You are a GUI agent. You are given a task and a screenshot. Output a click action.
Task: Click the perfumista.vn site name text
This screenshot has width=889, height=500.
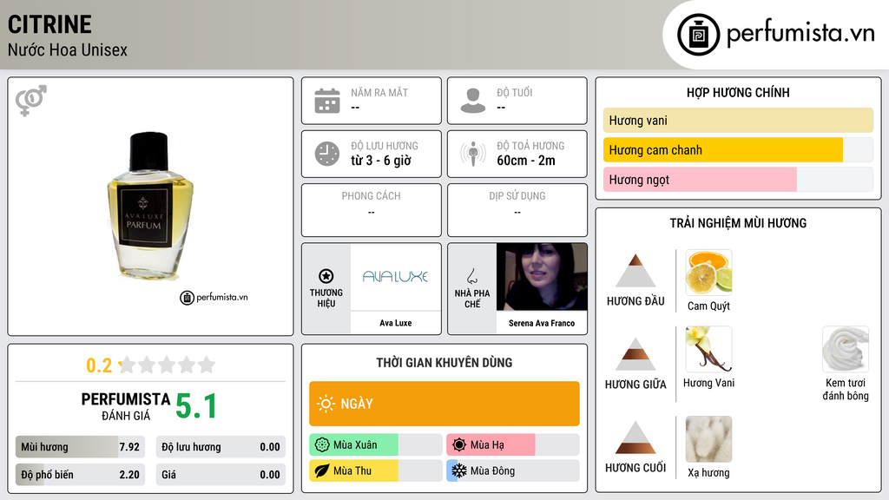click(800, 34)
